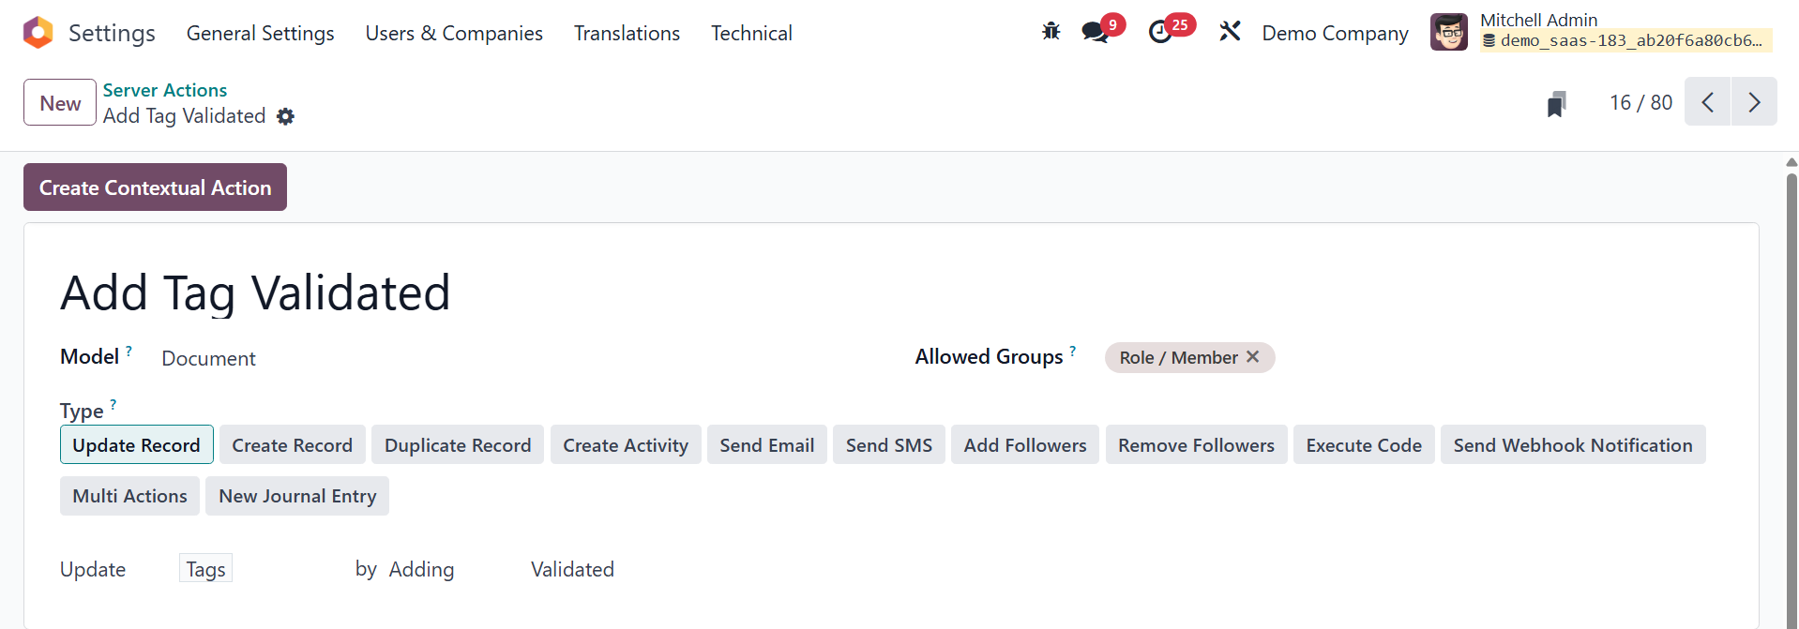Image resolution: width=1799 pixels, height=629 pixels.
Task: Select the Execute Code action type
Action: [1363, 445]
